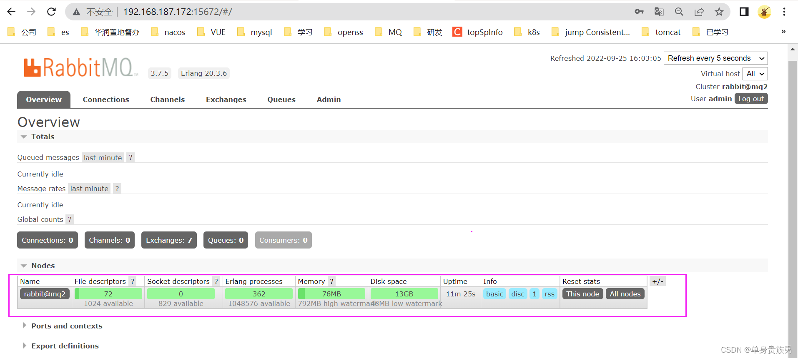The width and height of the screenshot is (798, 358).
Task: Open the VUE bookmark folder
Action: coord(211,32)
